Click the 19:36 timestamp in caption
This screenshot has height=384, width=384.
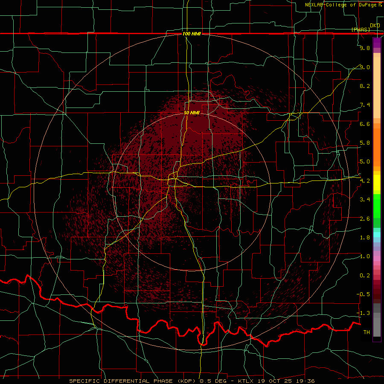(x=306, y=381)
